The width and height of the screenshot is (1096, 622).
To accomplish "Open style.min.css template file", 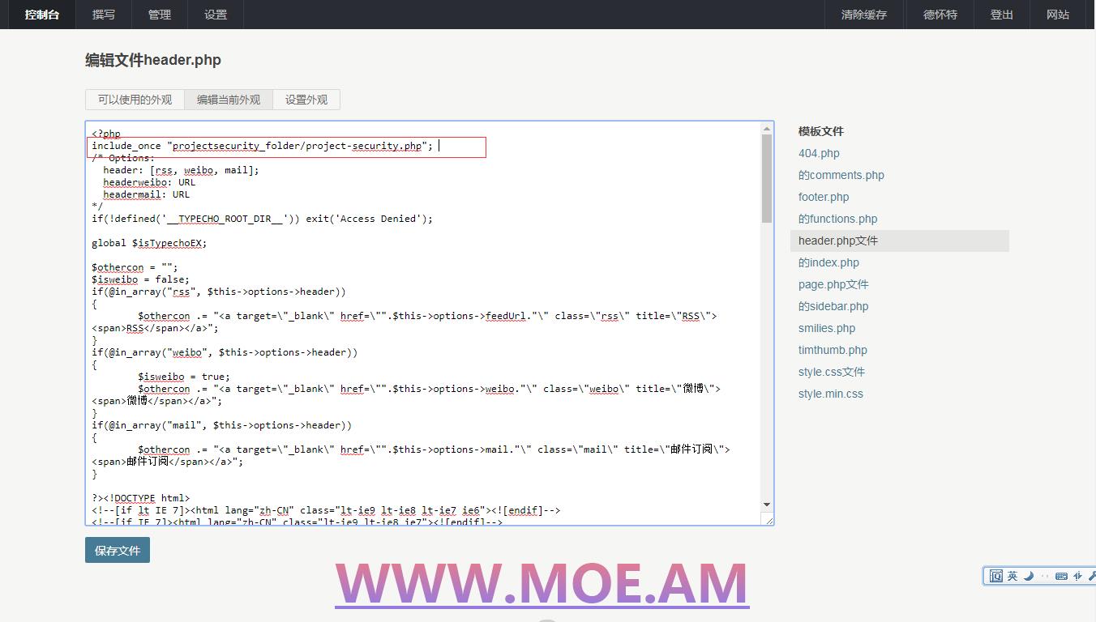I will pyautogui.click(x=831, y=394).
